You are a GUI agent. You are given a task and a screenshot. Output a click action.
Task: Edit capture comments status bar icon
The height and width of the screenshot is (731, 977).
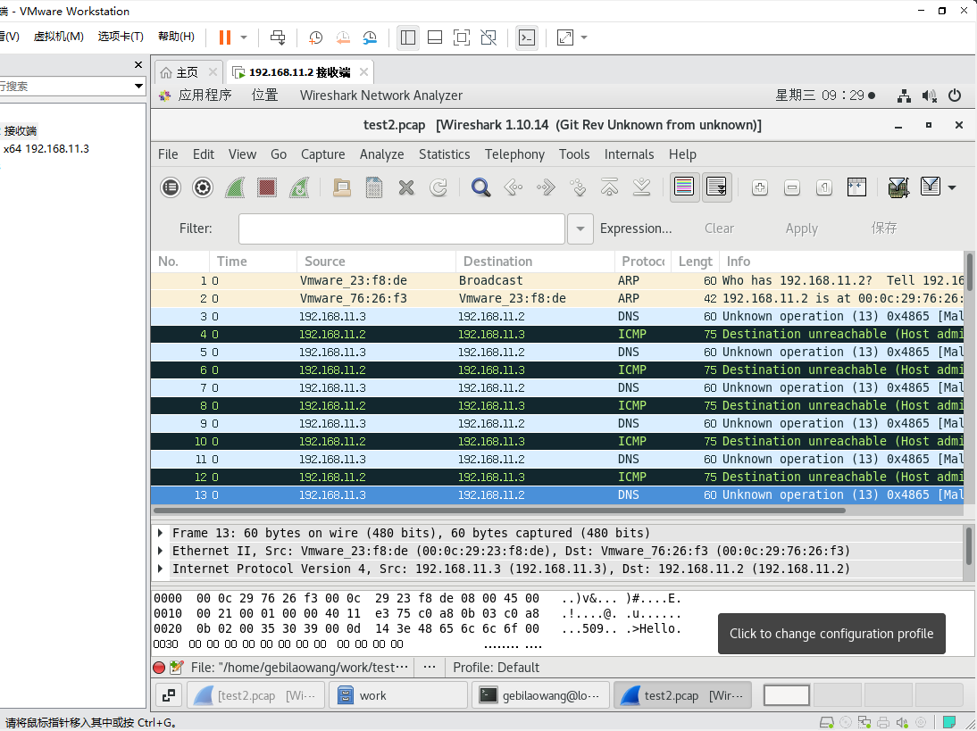tap(176, 668)
